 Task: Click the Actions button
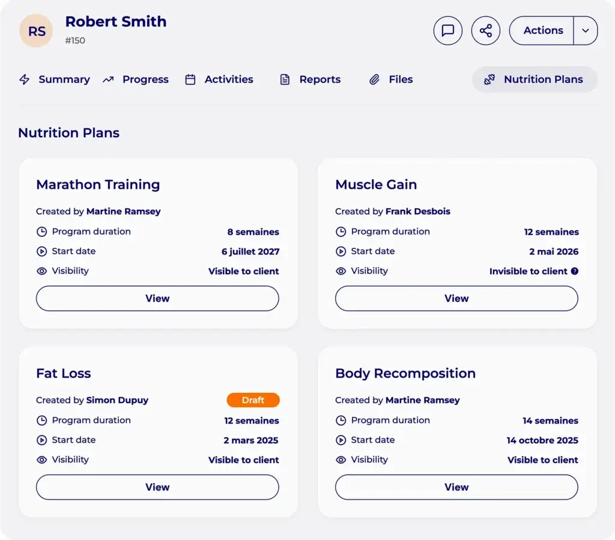pyautogui.click(x=543, y=31)
